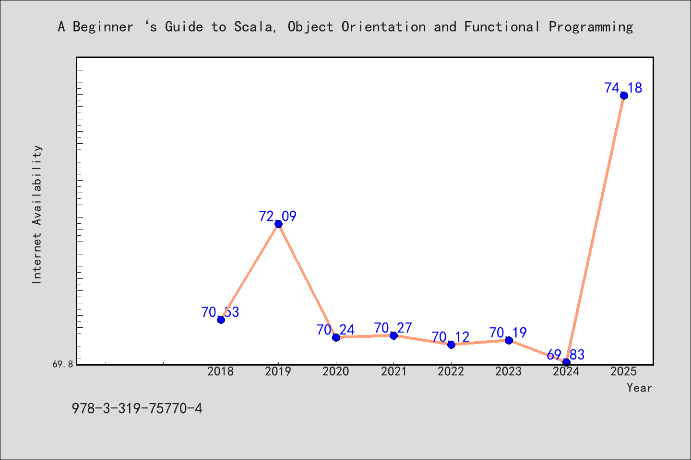
Task: Click the Year axis title
Action: [x=640, y=388]
